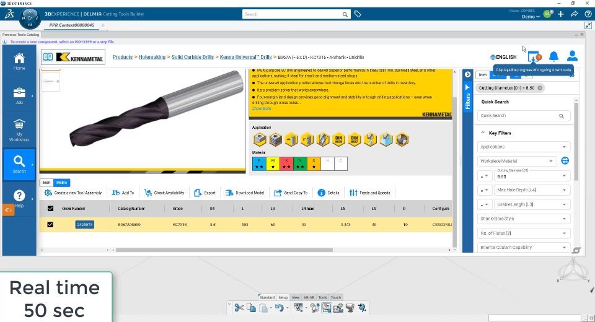595x322 pixels.
Task: Switch table units to Metric
Action: pos(62,183)
